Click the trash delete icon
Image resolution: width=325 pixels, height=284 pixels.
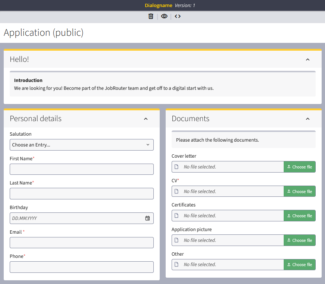coord(151,16)
